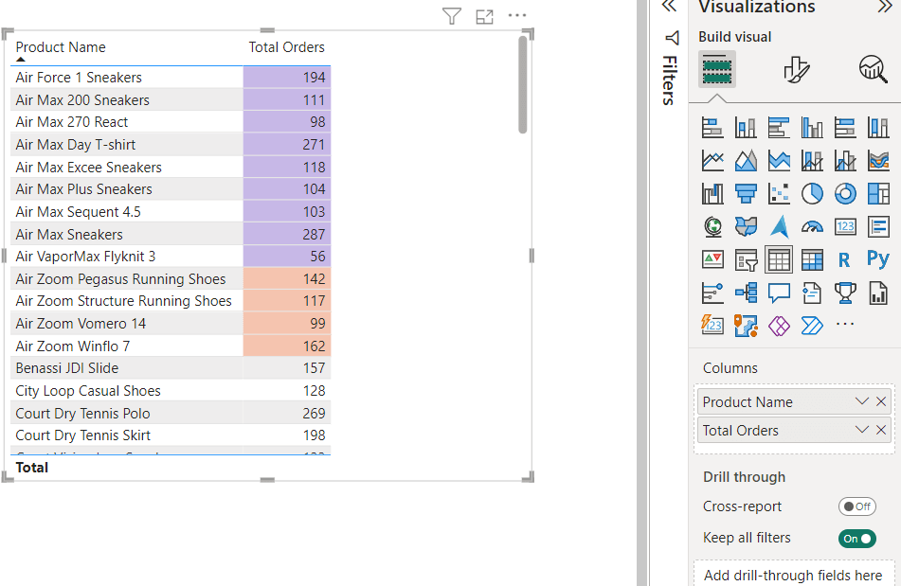Screen dimensions: 901x586
Task: Sort by the Total Orders column header
Action: [286, 47]
